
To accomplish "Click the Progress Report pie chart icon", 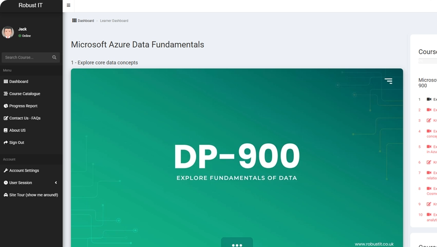I will tap(6, 106).
